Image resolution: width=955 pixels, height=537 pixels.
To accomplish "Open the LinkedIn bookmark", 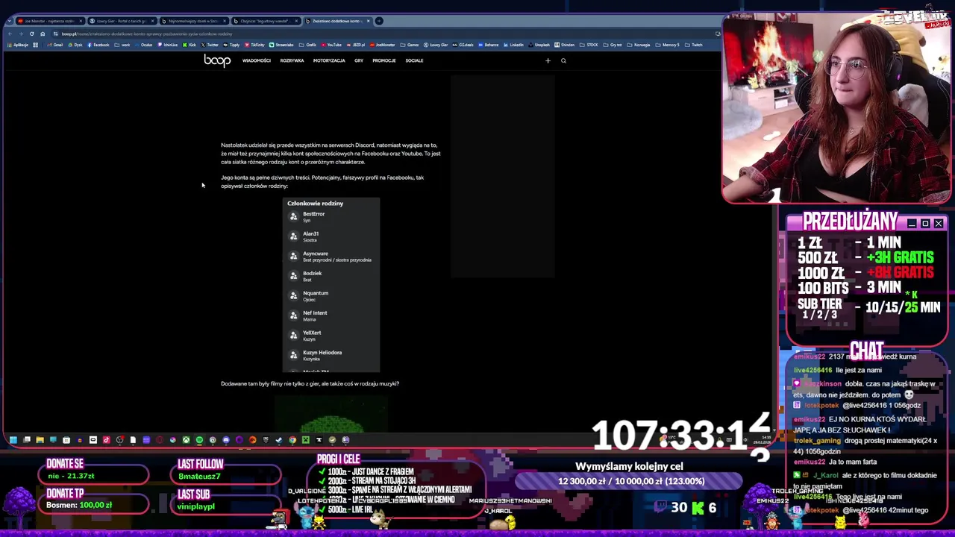I will (513, 45).
